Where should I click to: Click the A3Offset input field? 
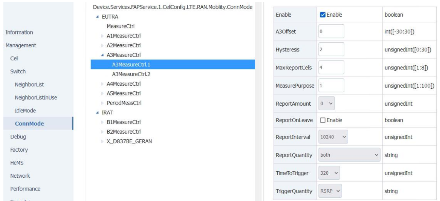click(x=331, y=31)
